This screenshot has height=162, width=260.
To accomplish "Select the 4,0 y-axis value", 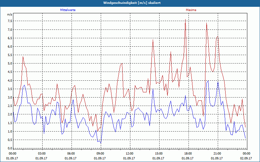I will point(10,80).
